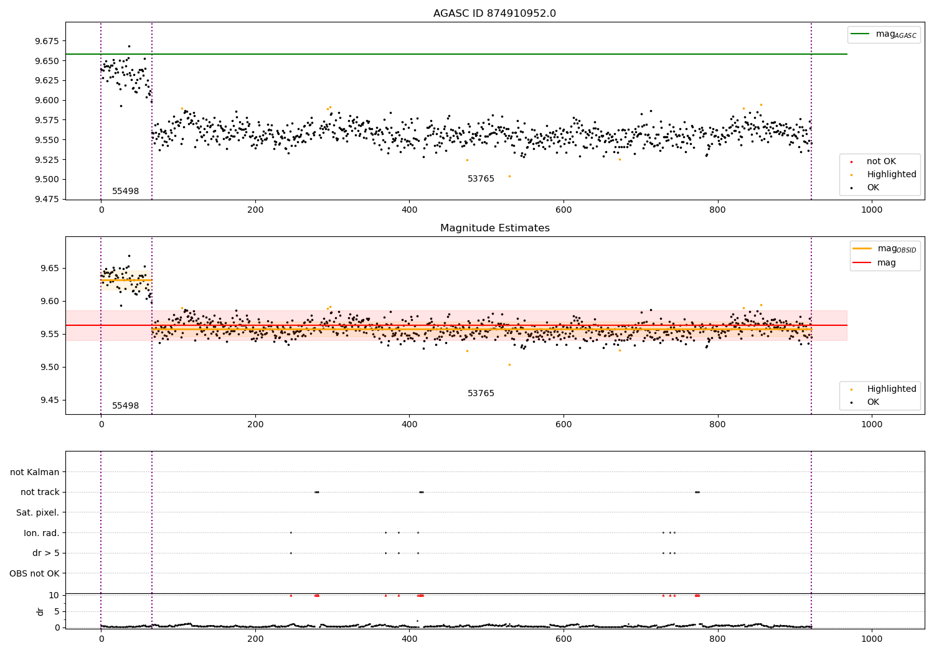Click the "Sat. pixel." axis label
Viewport: 934px width, 653px height.
pos(38,512)
